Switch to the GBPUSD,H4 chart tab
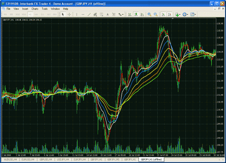This screenshot has height=163, width=226. [46, 159]
